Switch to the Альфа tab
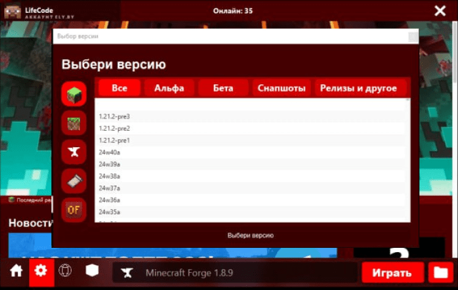458x290 pixels. pyautogui.click(x=169, y=88)
